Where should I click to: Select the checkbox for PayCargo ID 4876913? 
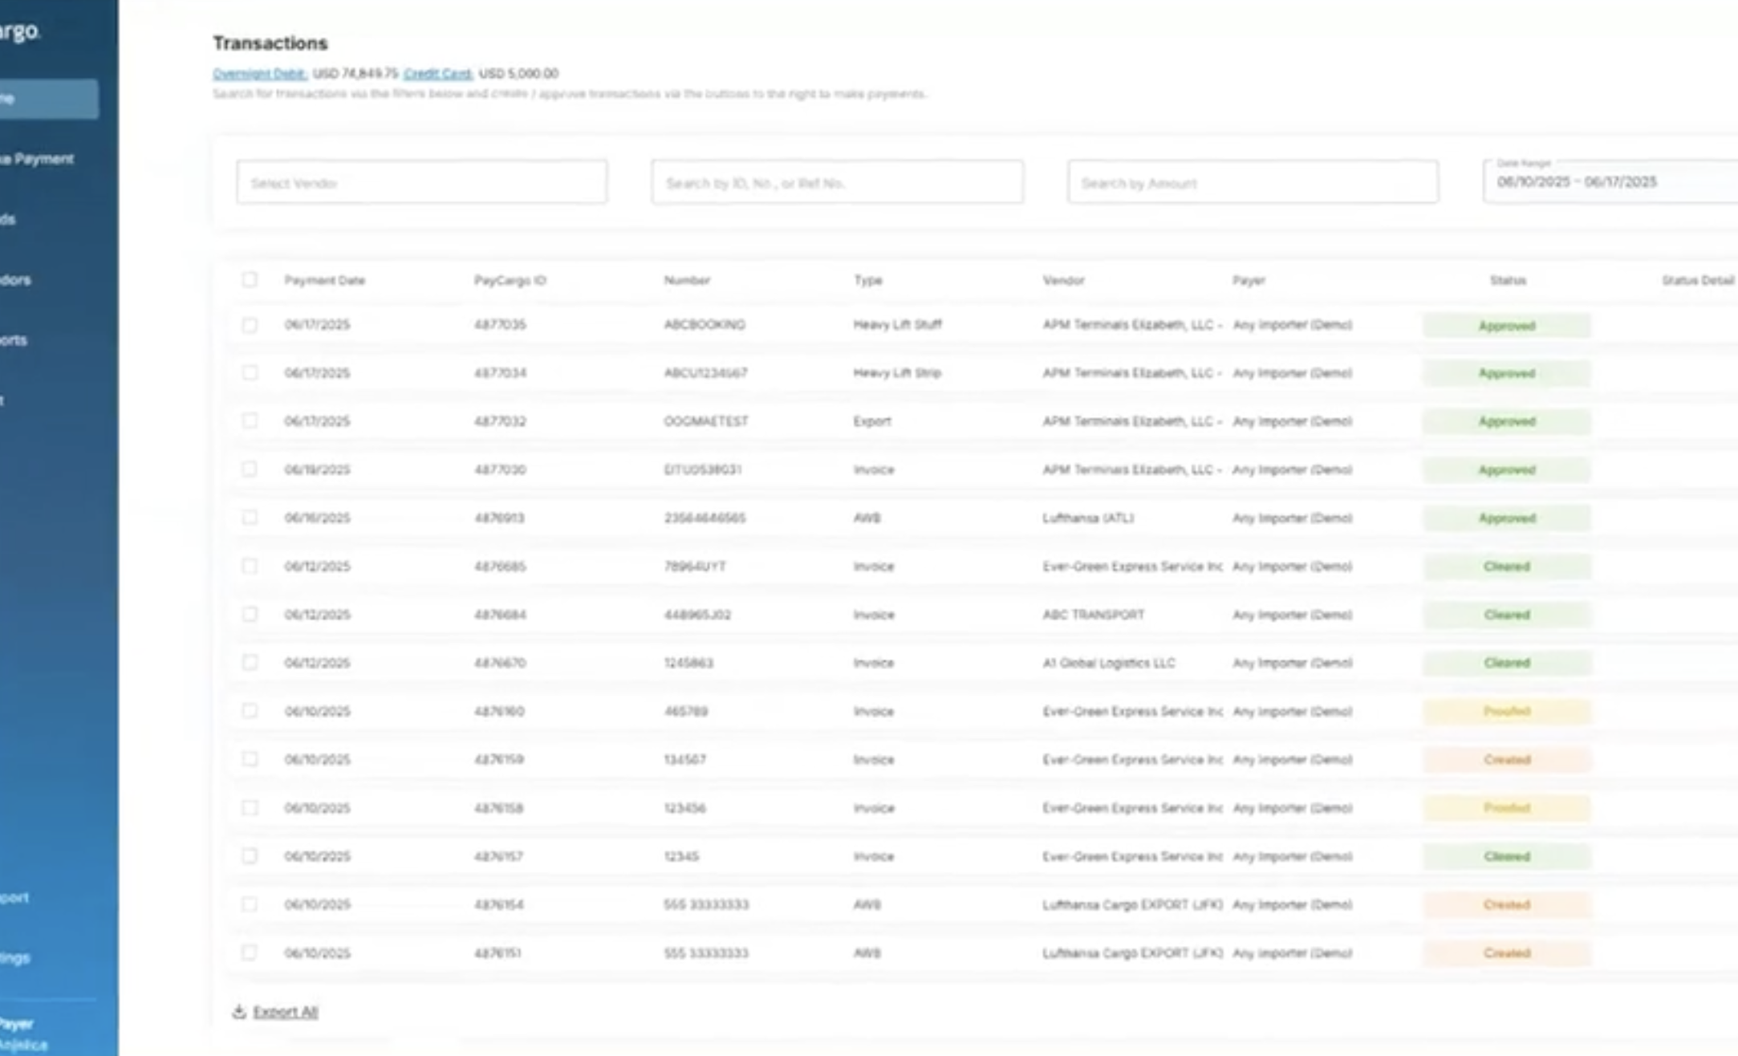[250, 518]
